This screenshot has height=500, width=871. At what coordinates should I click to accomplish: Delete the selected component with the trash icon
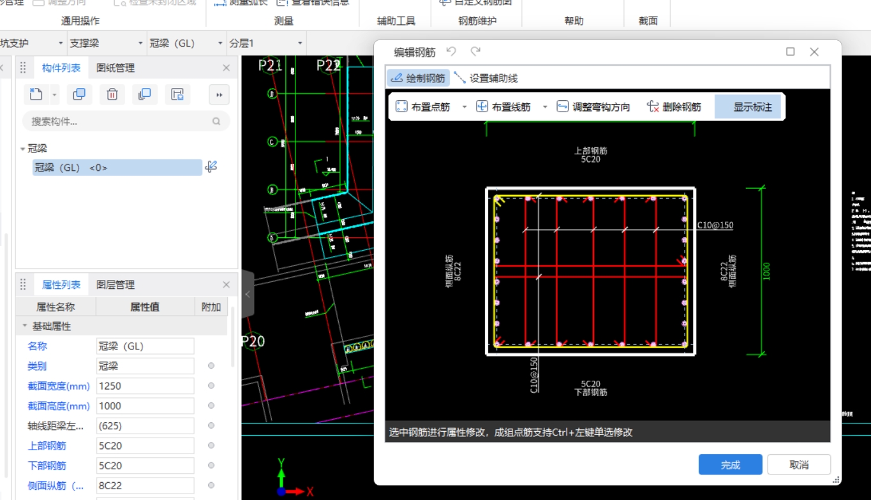[x=112, y=94]
